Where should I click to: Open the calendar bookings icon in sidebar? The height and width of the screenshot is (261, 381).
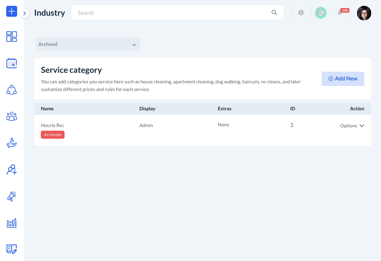12,63
